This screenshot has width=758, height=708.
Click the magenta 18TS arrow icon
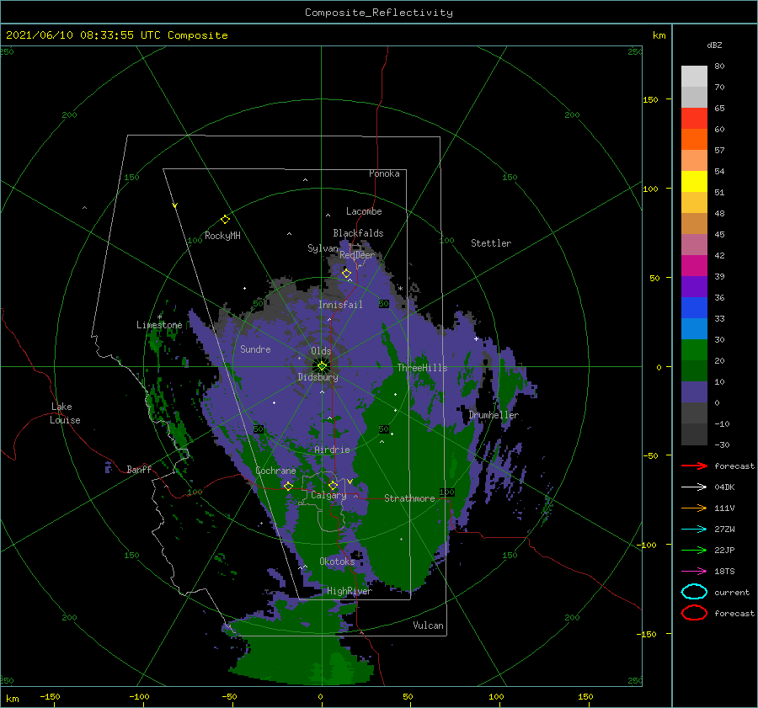coord(694,572)
